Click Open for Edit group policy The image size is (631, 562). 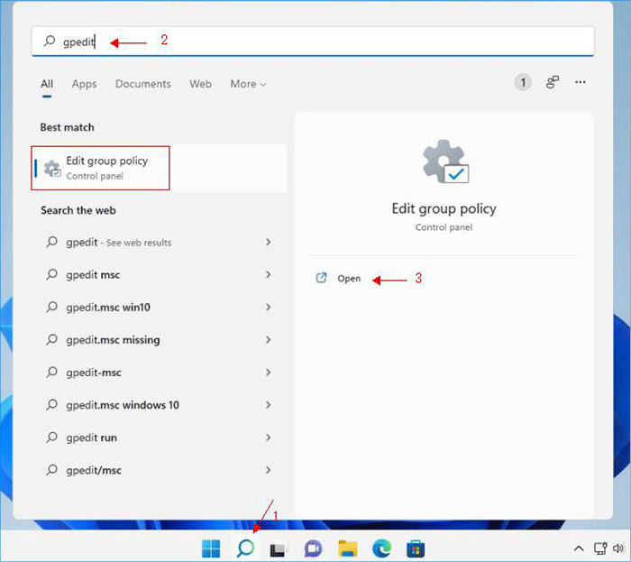(349, 279)
